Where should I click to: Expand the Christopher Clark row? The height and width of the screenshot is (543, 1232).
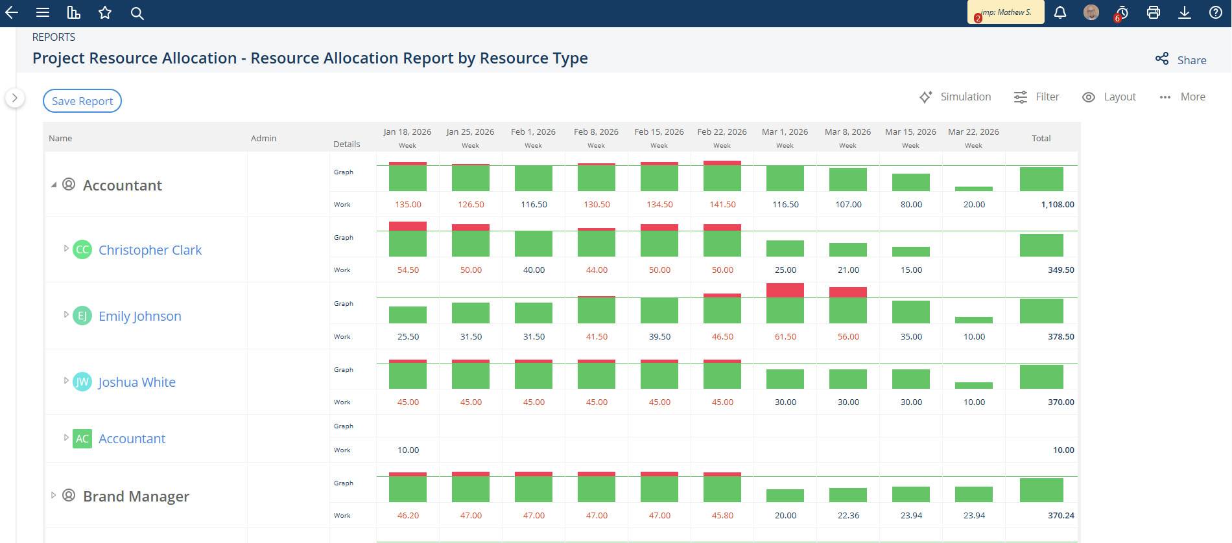(66, 249)
